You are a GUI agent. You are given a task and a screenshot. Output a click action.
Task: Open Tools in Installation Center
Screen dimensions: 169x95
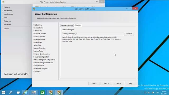tap(6, 18)
